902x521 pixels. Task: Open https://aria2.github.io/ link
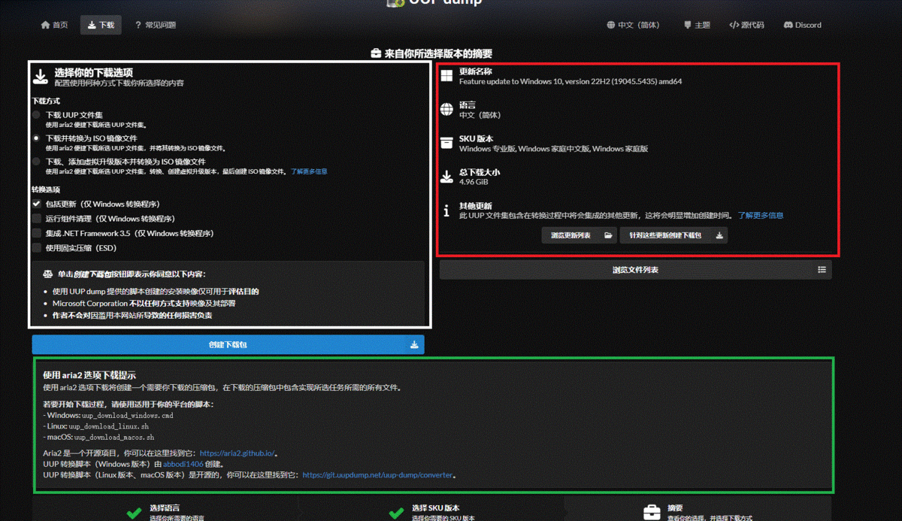click(238, 453)
